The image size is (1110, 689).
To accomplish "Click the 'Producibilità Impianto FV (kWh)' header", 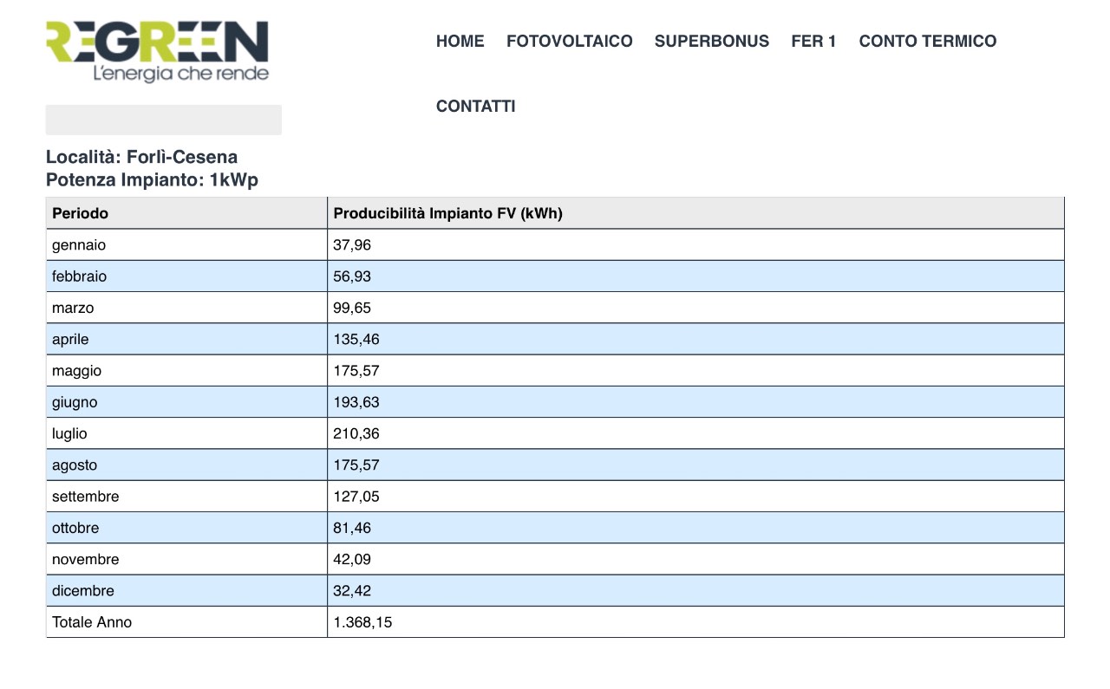I will point(695,213).
